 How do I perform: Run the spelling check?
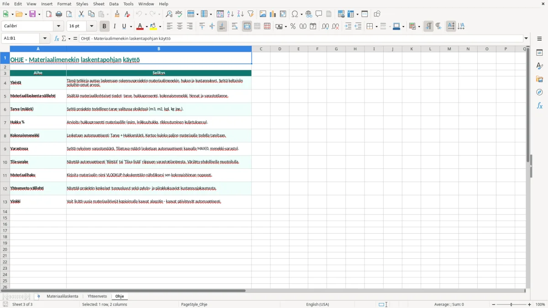point(179,14)
